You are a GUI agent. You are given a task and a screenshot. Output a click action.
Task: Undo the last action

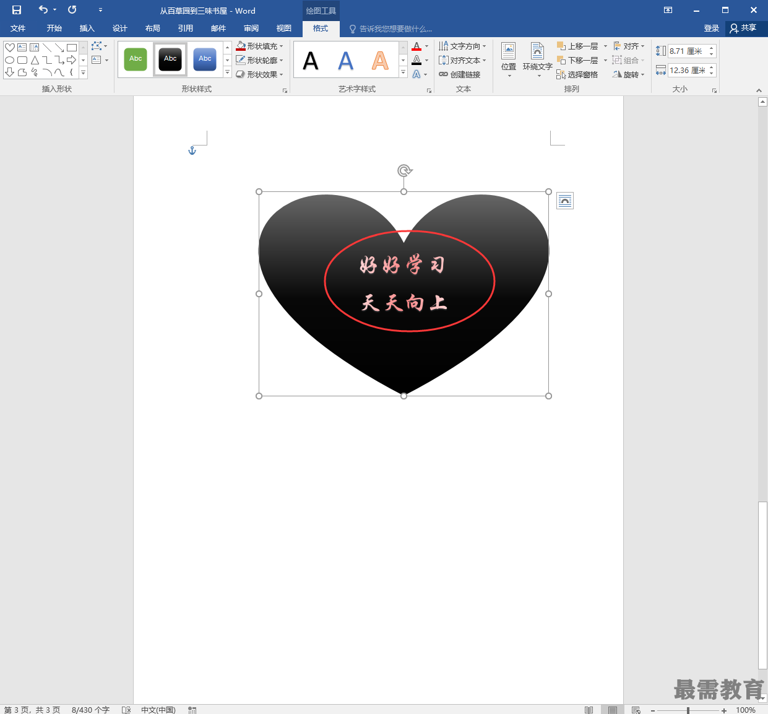[x=43, y=10]
